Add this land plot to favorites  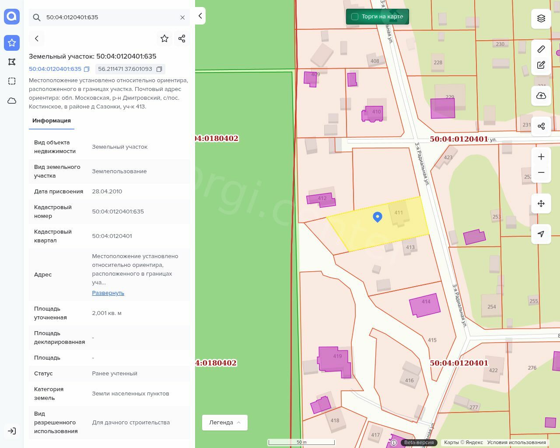click(164, 38)
